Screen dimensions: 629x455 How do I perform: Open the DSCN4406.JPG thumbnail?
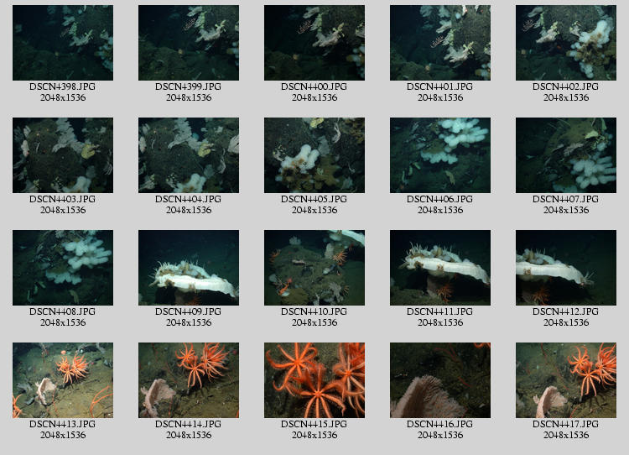point(440,155)
